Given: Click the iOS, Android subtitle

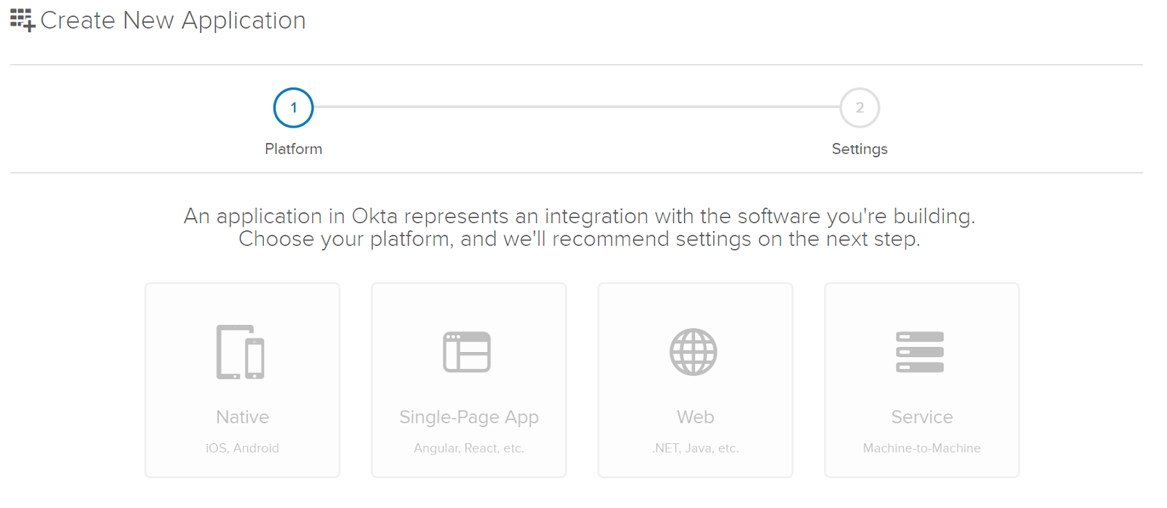Looking at the screenshot, I should click(x=242, y=448).
